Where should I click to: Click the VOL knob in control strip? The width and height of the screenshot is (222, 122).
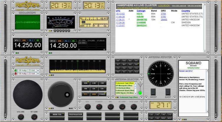(87, 107)
